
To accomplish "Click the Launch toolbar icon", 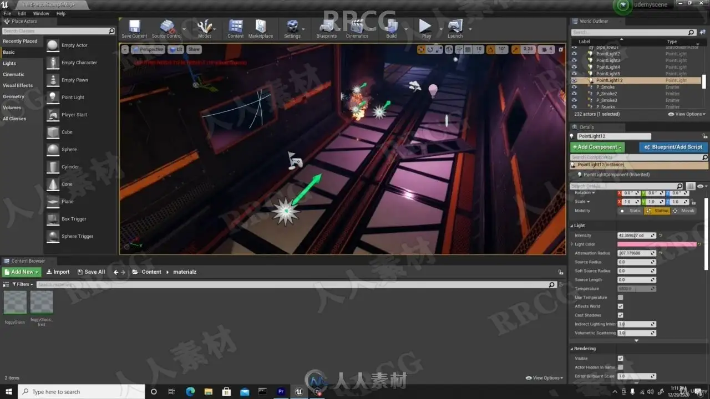I will 455,29.
